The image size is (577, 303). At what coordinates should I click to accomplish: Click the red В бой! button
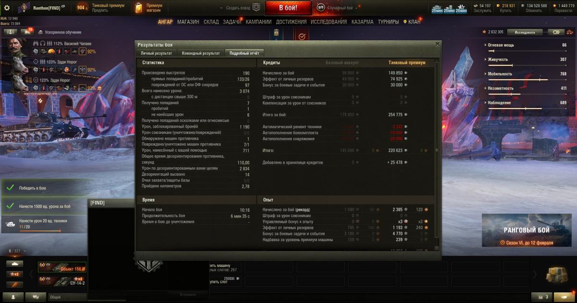coord(288,8)
